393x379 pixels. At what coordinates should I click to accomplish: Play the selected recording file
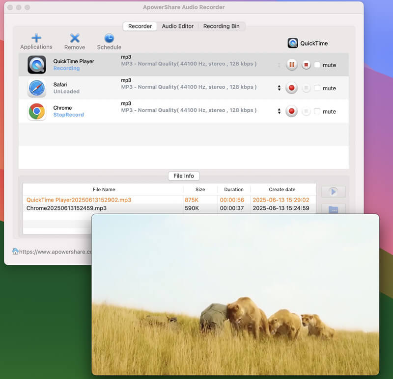tap(333, 192)
